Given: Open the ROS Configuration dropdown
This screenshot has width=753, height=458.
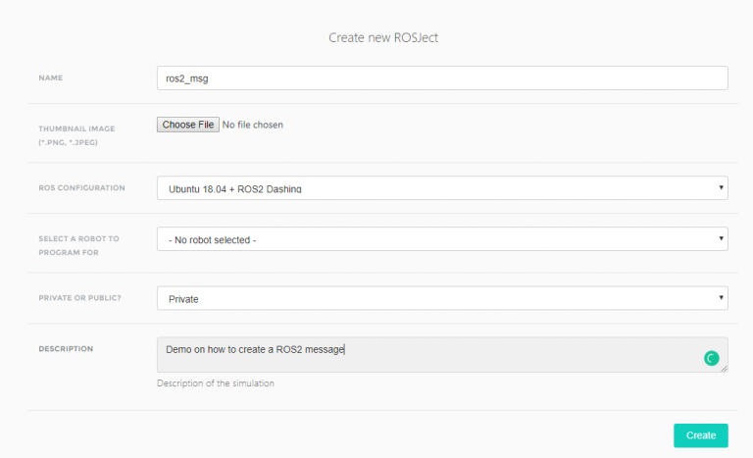Looking at the screenshot, I should pyautogui.click(x=441, y=187).
